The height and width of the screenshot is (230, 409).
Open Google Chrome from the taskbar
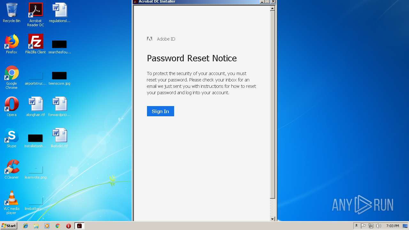click(58, 226)
